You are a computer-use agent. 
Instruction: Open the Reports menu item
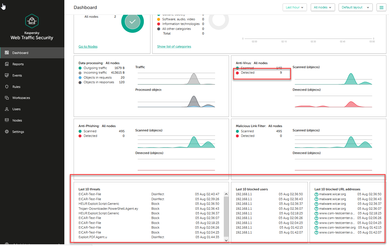tap(18, 64)
